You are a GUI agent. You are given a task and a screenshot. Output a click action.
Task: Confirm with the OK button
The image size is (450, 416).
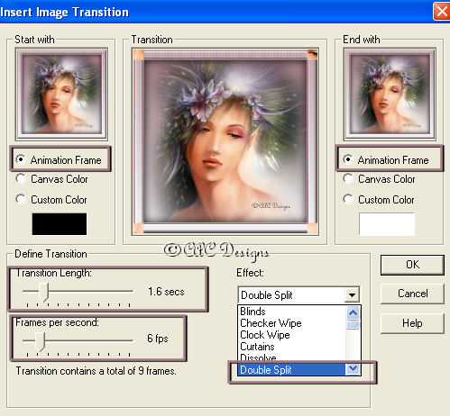pos(412,265)
